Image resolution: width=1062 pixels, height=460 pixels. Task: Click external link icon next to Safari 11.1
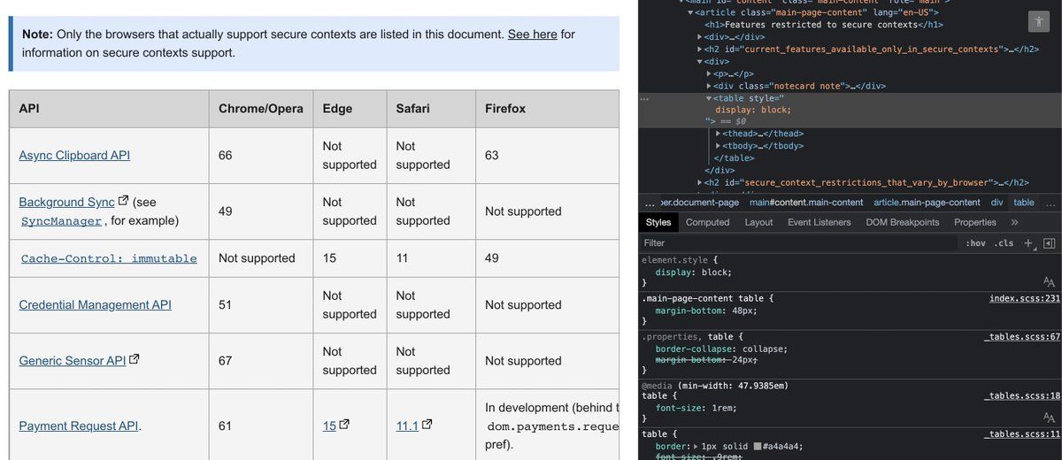pyautogui.click(x=427, y=425)
